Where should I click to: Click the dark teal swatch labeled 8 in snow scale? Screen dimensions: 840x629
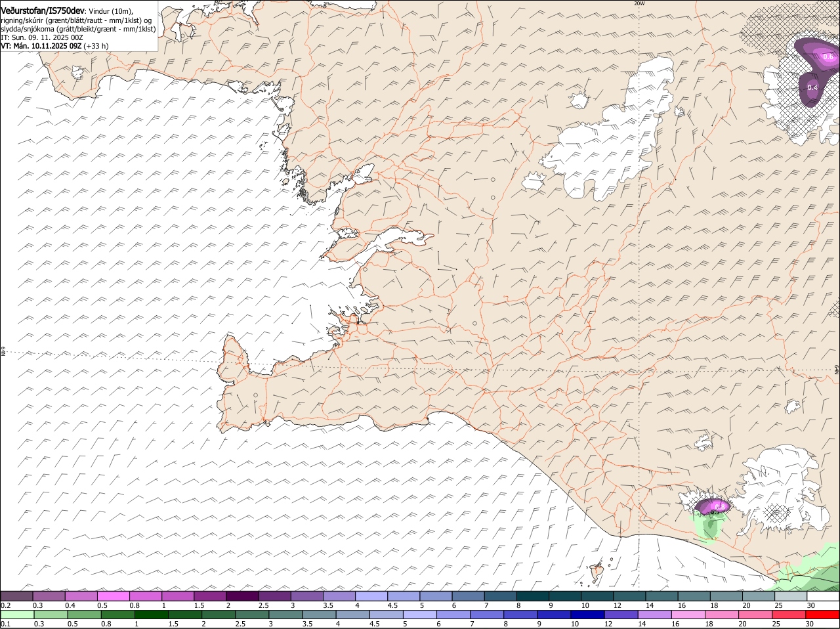coord(533,596)
